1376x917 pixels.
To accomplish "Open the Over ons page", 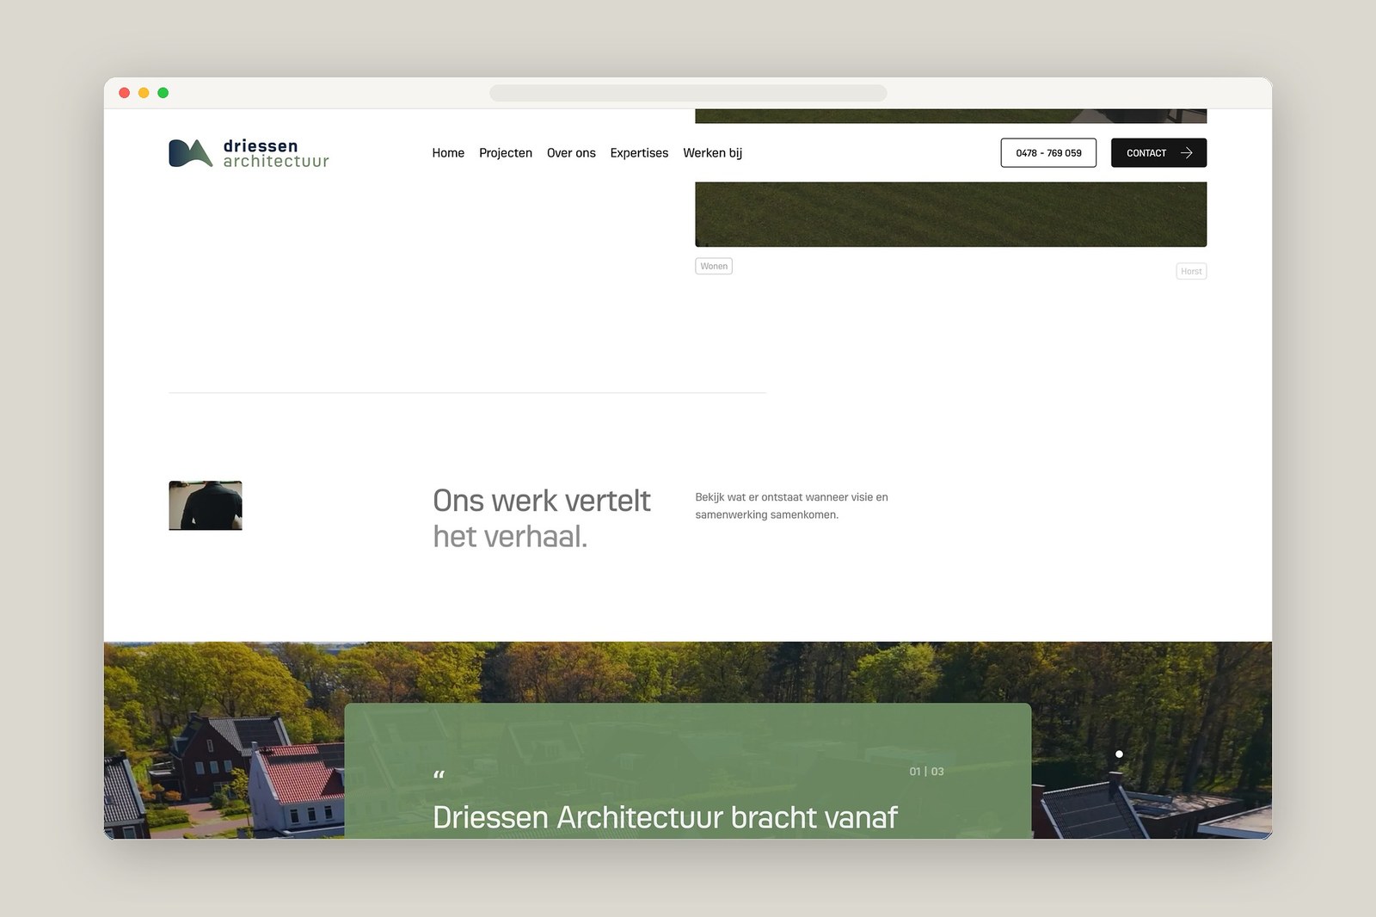I will (x=571, y=153).
